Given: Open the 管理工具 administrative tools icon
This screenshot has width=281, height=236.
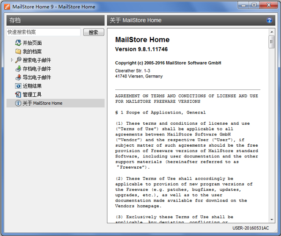Looking at the screenshot, I should coord(18,94).
